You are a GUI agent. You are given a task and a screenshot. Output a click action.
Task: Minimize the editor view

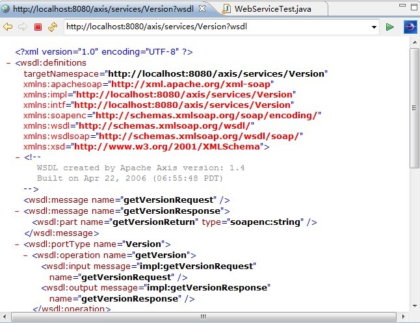(402, 5)
